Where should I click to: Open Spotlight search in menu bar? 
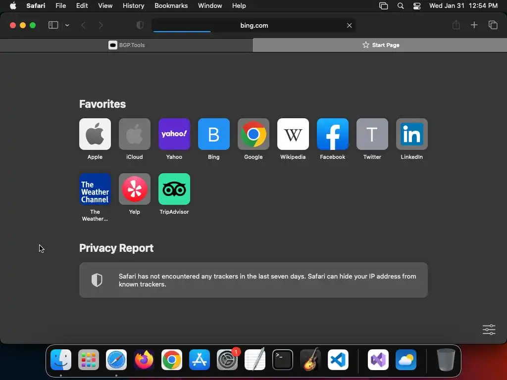tap(400, 6)
